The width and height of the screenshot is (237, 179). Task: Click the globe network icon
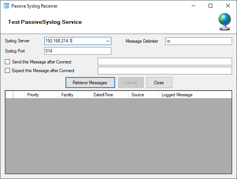(225, 22)
